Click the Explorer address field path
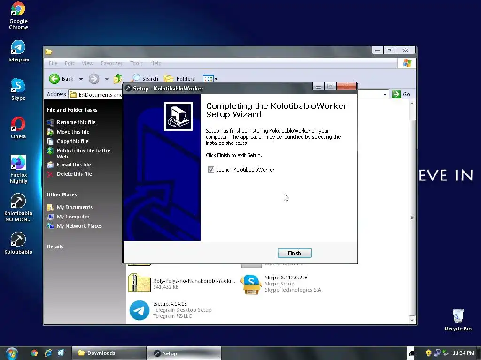This screenshot has width=481, height=360. coord(101,95)
